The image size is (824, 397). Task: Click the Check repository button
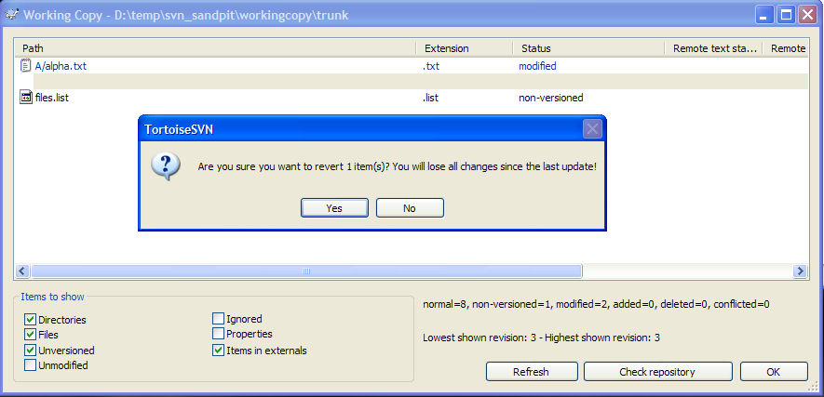pos(657,371)
